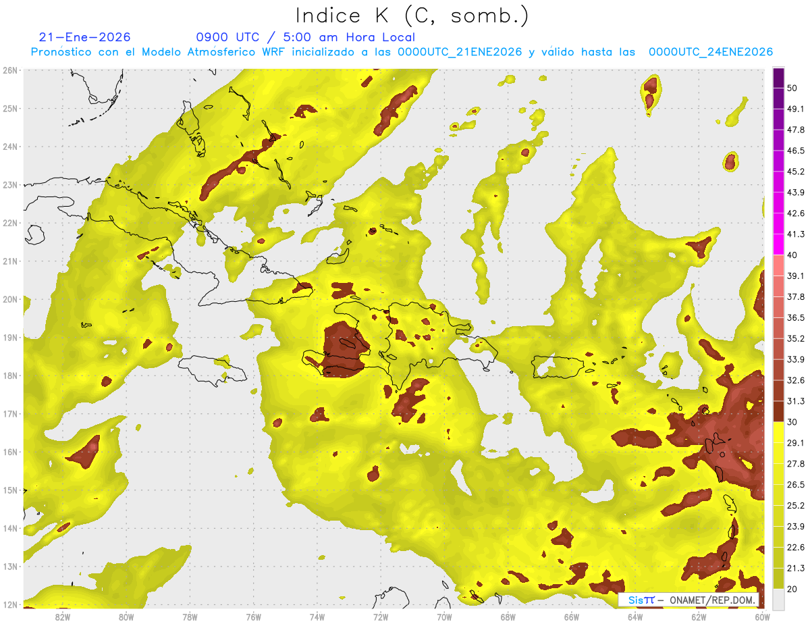Click the latitude axis label "19N"
Viewport: 810px width, 626px height.
coord(10,337)
